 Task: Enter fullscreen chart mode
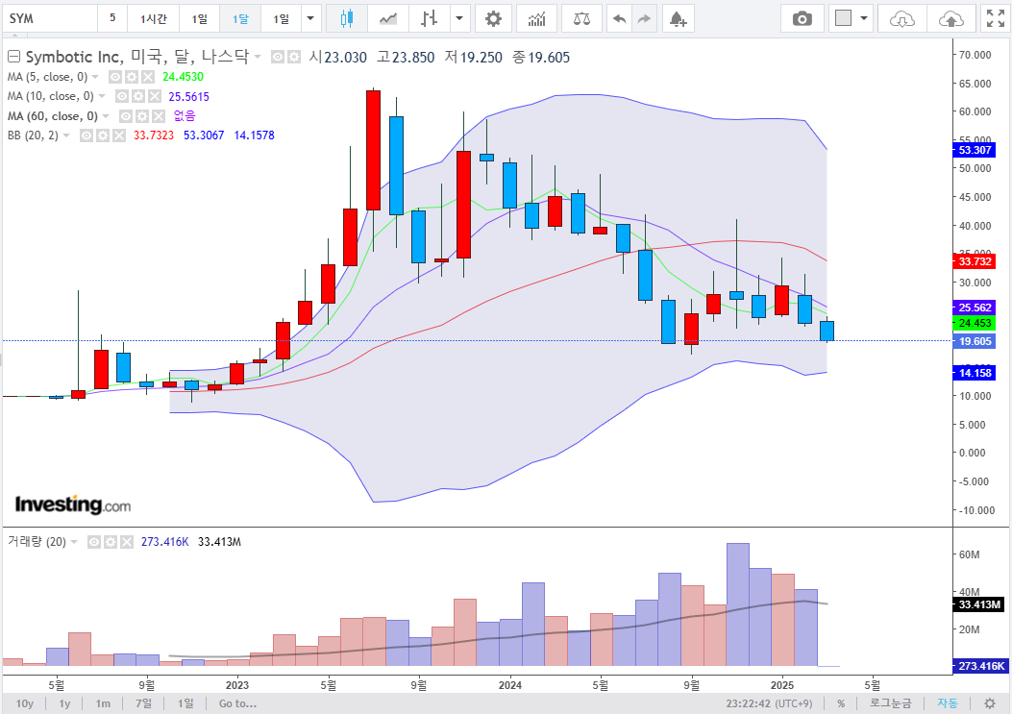pos(996,18)
